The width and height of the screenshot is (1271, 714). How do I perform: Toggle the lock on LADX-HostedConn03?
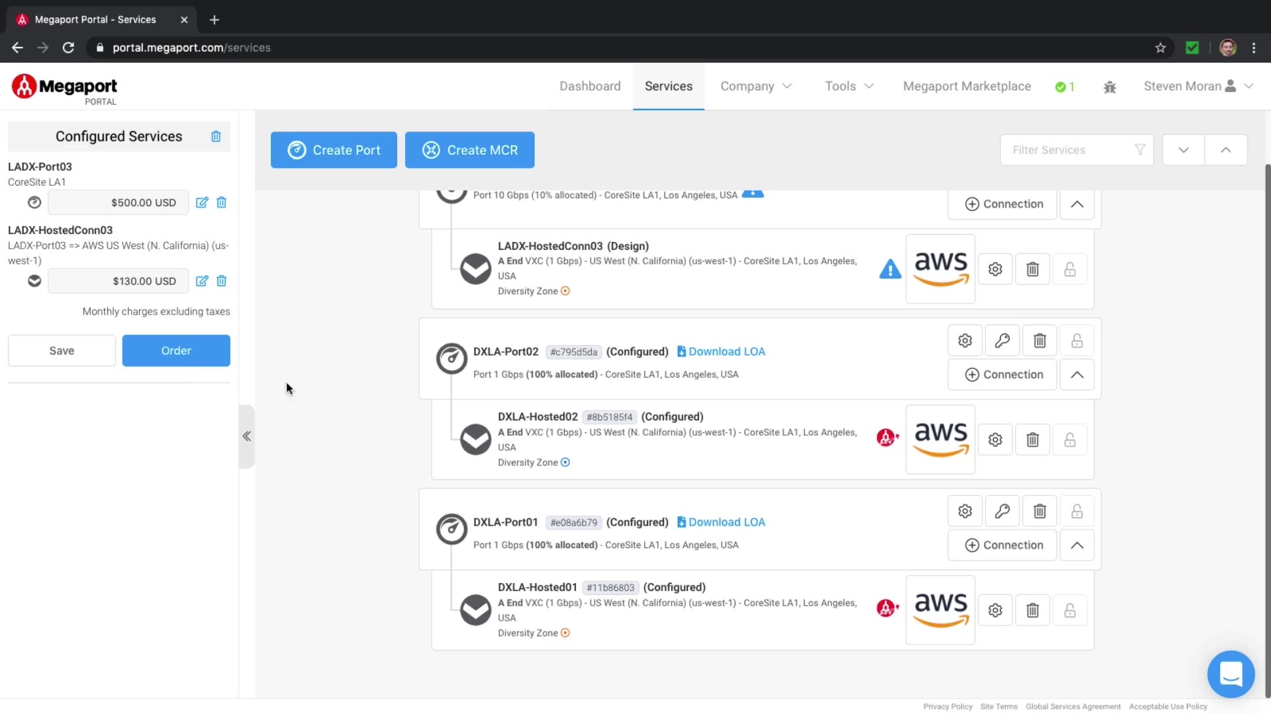1069,269
